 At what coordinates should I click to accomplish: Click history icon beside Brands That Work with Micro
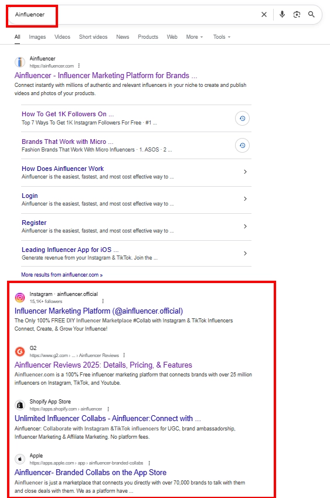(x=242, y=146)
